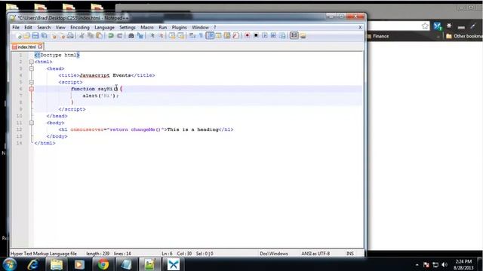Click the Notepad++ taskbar button
483x271 pixels.
coord(149,264)
